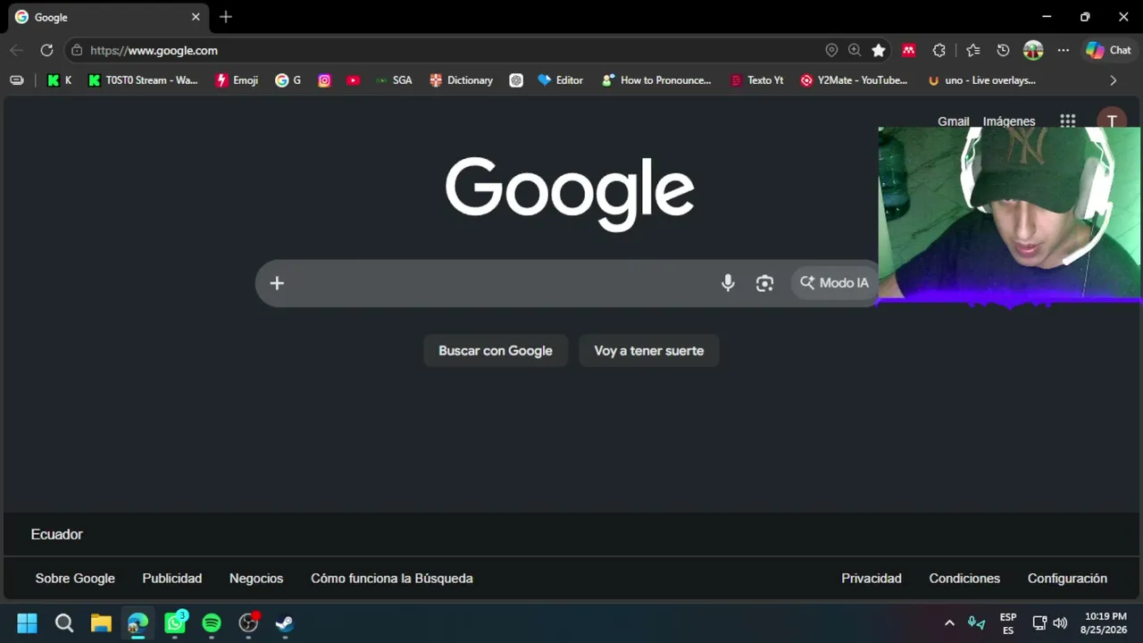
Task: Open the Dictionary bookmark
Action: point(461,80)
